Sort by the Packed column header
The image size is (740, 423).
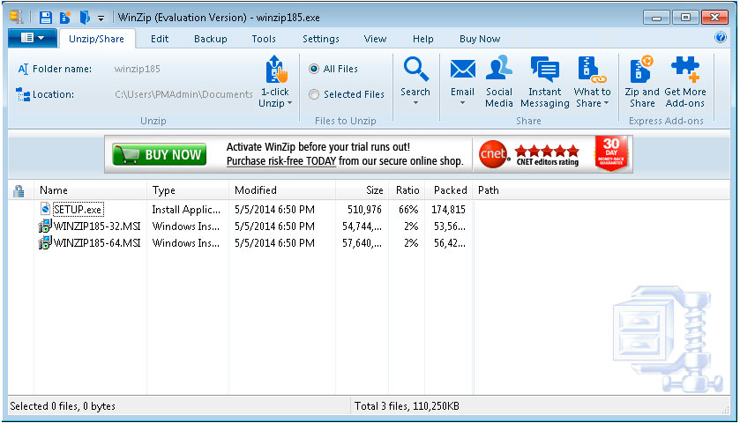(x=449, y=190)
